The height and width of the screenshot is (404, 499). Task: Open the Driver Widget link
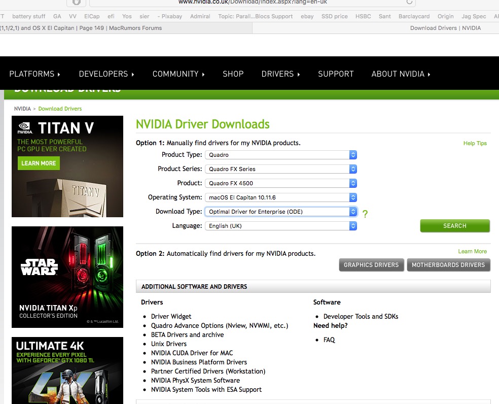click(171, 316)
